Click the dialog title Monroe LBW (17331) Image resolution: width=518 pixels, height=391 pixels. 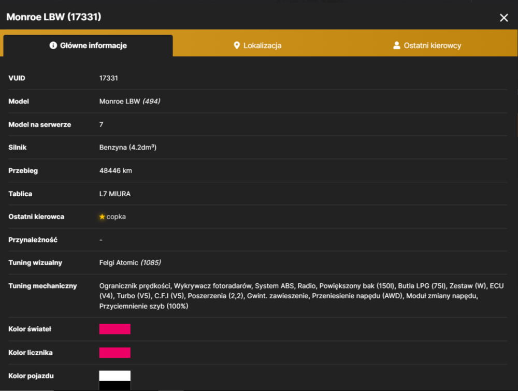pos(54,17)
